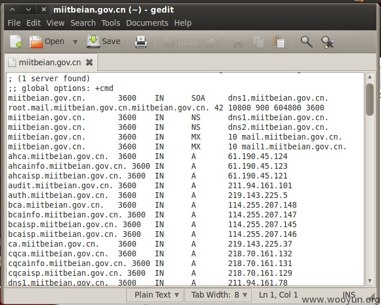
Task: Click the IP 219.143.225.5
Action: pos(258,195)
